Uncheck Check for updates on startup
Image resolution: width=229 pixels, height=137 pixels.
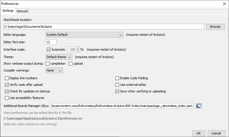pos(7,91)
